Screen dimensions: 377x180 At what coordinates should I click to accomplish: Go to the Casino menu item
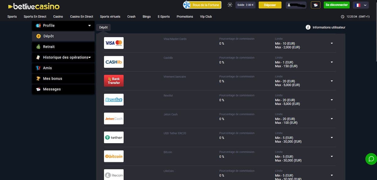pos(58,17)
